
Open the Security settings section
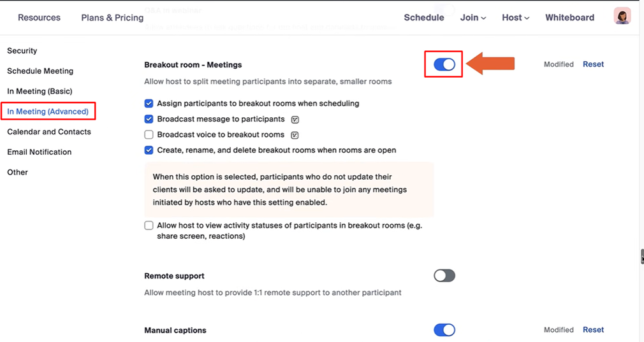pyautogui.click(x=22, y=51)
